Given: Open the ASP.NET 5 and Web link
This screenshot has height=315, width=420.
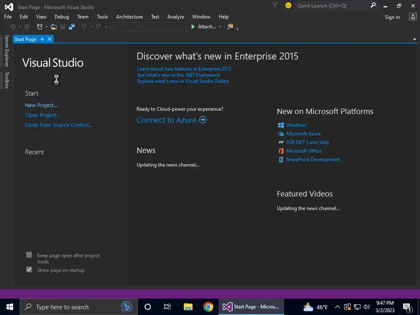Looking at the screenshot, I should [x=307, y=142].
